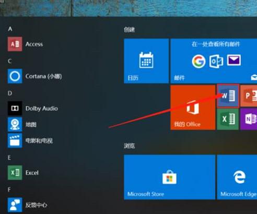Select the 浏览 tile group title
Viewport: 257px width, 214px height.
(x=130, y=146)
